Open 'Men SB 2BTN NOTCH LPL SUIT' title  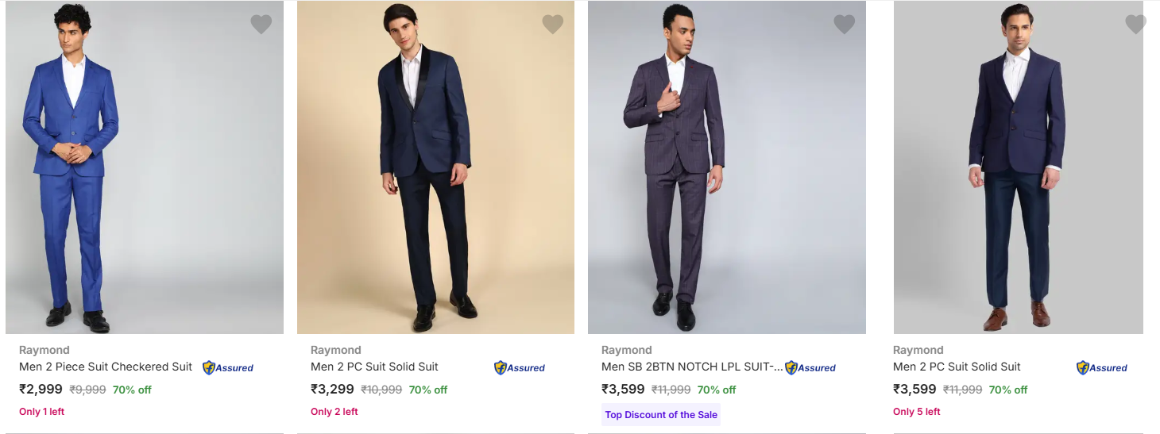691,367
